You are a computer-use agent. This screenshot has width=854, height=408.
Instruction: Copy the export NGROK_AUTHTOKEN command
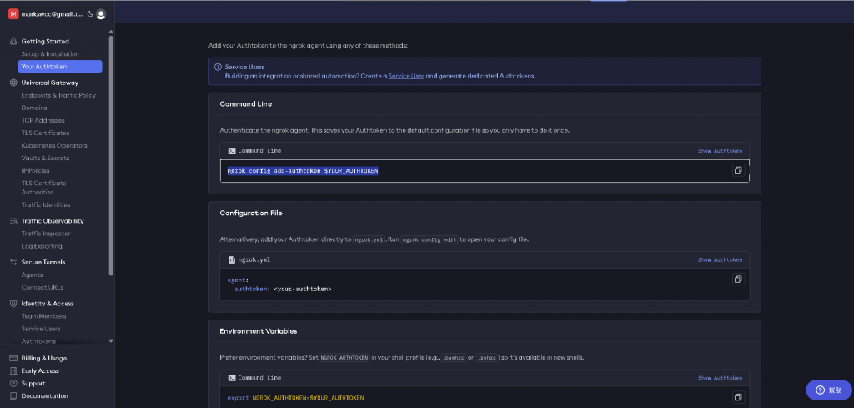[738, 397]
